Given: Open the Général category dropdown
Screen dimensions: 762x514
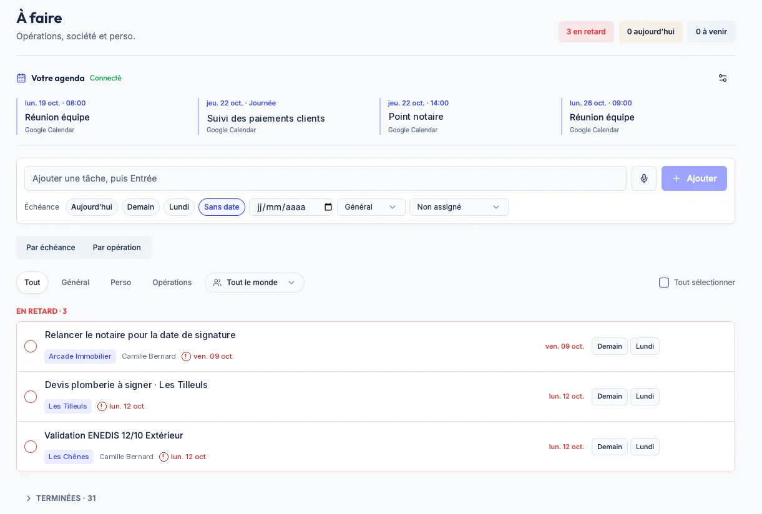Looking at the screenshot, I should tap(371, 207).
